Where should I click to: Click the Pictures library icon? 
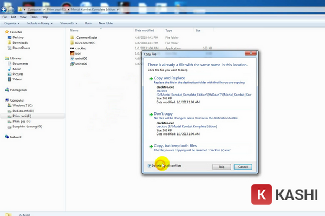coord(9,74)
